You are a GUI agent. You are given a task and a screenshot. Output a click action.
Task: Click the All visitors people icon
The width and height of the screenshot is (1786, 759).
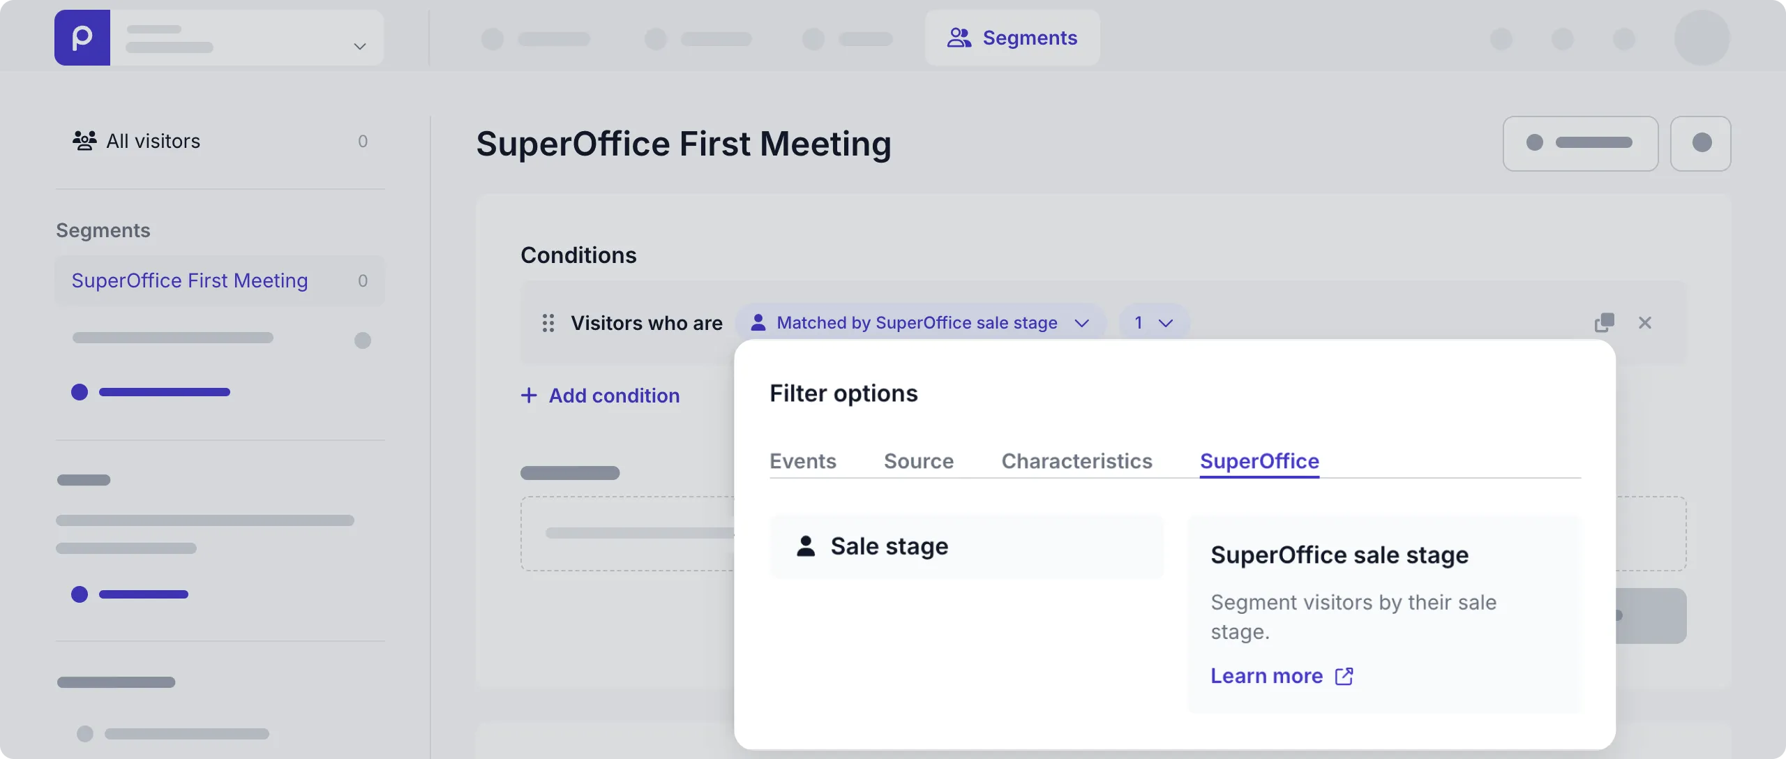[85, 141]
